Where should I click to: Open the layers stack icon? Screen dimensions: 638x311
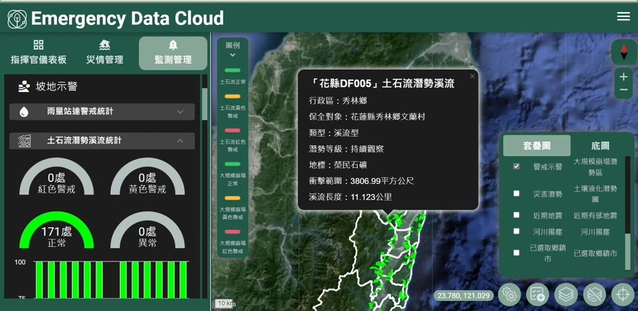(566, 294)
